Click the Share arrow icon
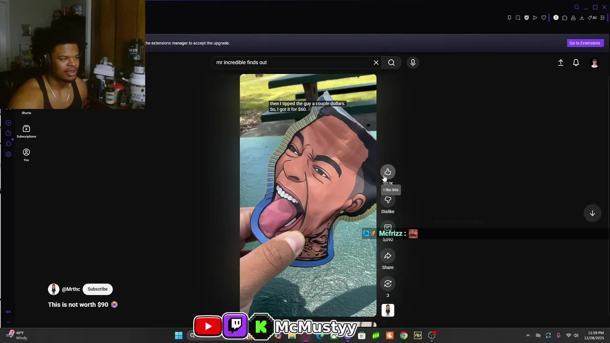This screenshot has height=343, width=610. click(x=388, y=256)
